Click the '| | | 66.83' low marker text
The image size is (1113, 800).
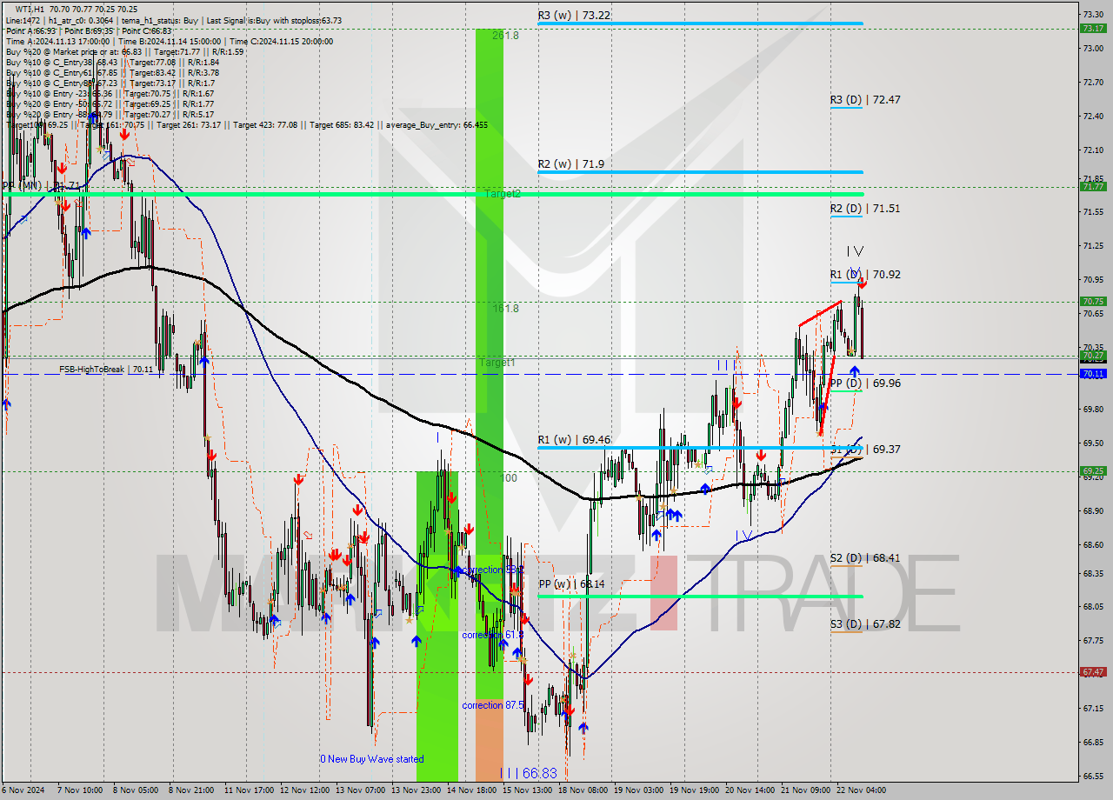pyautogui.click(x=528, y=773)
